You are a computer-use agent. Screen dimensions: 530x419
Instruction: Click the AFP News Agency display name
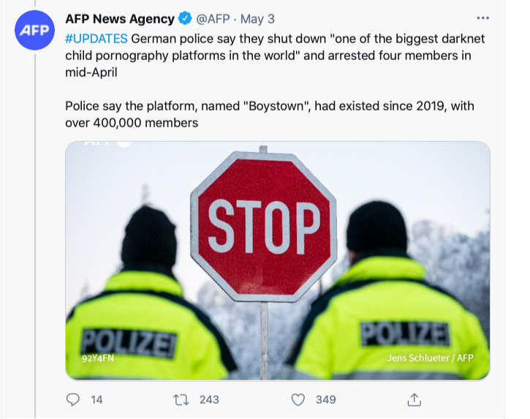point(120,19)
